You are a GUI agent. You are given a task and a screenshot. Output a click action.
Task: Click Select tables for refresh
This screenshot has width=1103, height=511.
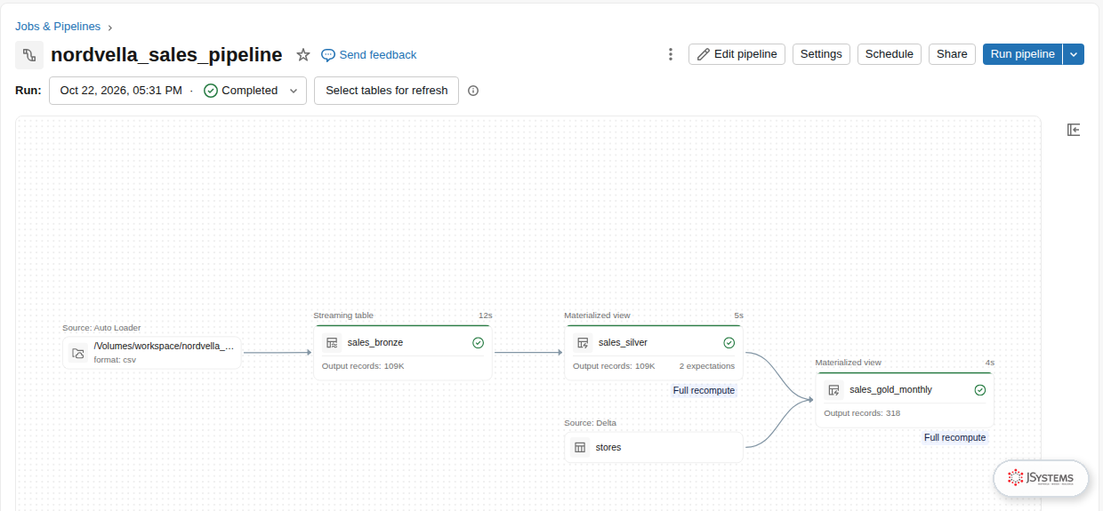[387, 91]
